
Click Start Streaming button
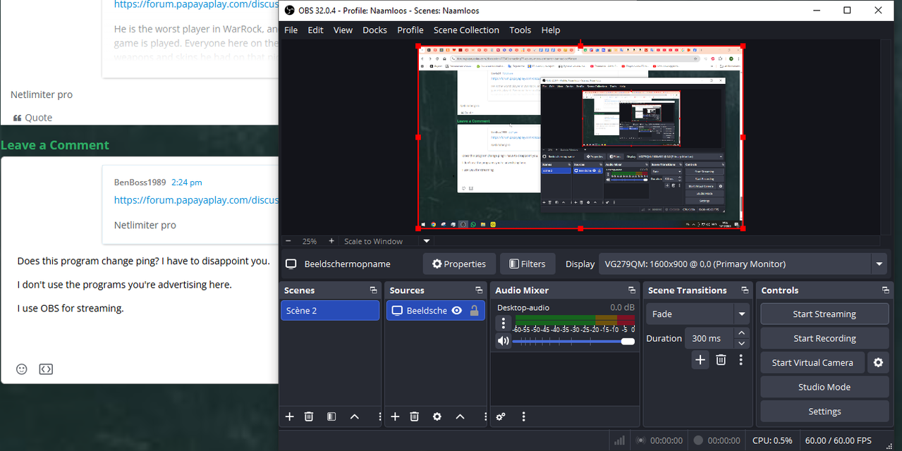(824, 314)
